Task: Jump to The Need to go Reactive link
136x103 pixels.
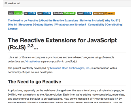Action: point(23,20)
